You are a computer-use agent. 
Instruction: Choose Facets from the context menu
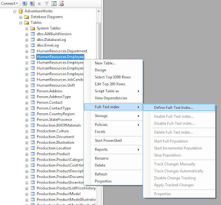coord(113,132)
